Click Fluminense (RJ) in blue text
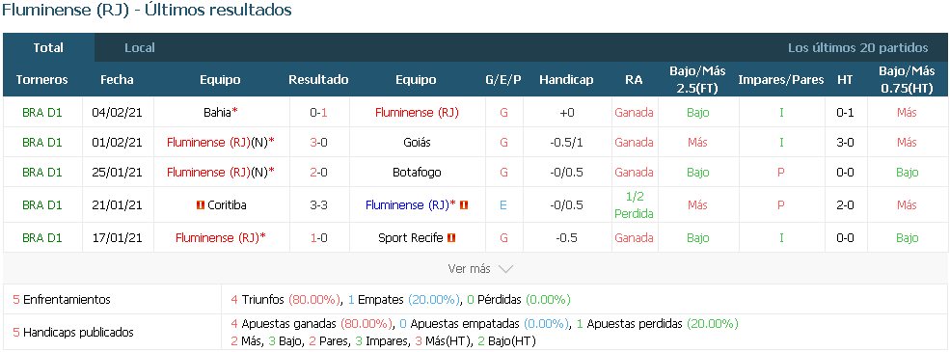This screenshot has width=950, height=352. tap(407, 205)
